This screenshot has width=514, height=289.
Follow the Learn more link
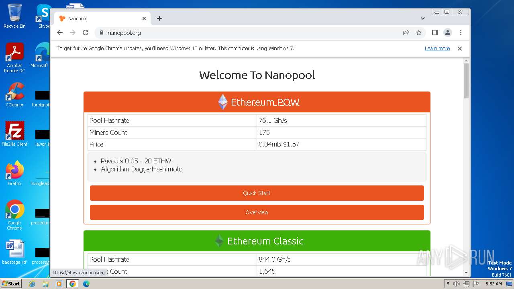click(437, 49)
